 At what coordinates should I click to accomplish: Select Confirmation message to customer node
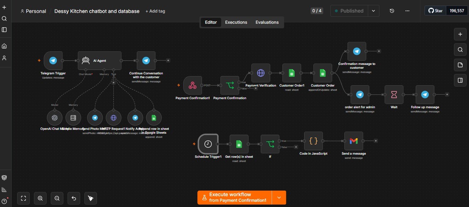point(357,51)
